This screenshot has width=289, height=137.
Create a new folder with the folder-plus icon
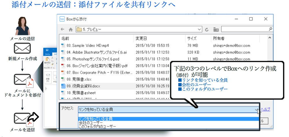point(216,29)
